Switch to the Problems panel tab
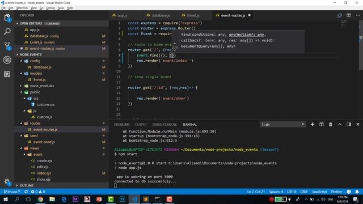 point(121,125)
